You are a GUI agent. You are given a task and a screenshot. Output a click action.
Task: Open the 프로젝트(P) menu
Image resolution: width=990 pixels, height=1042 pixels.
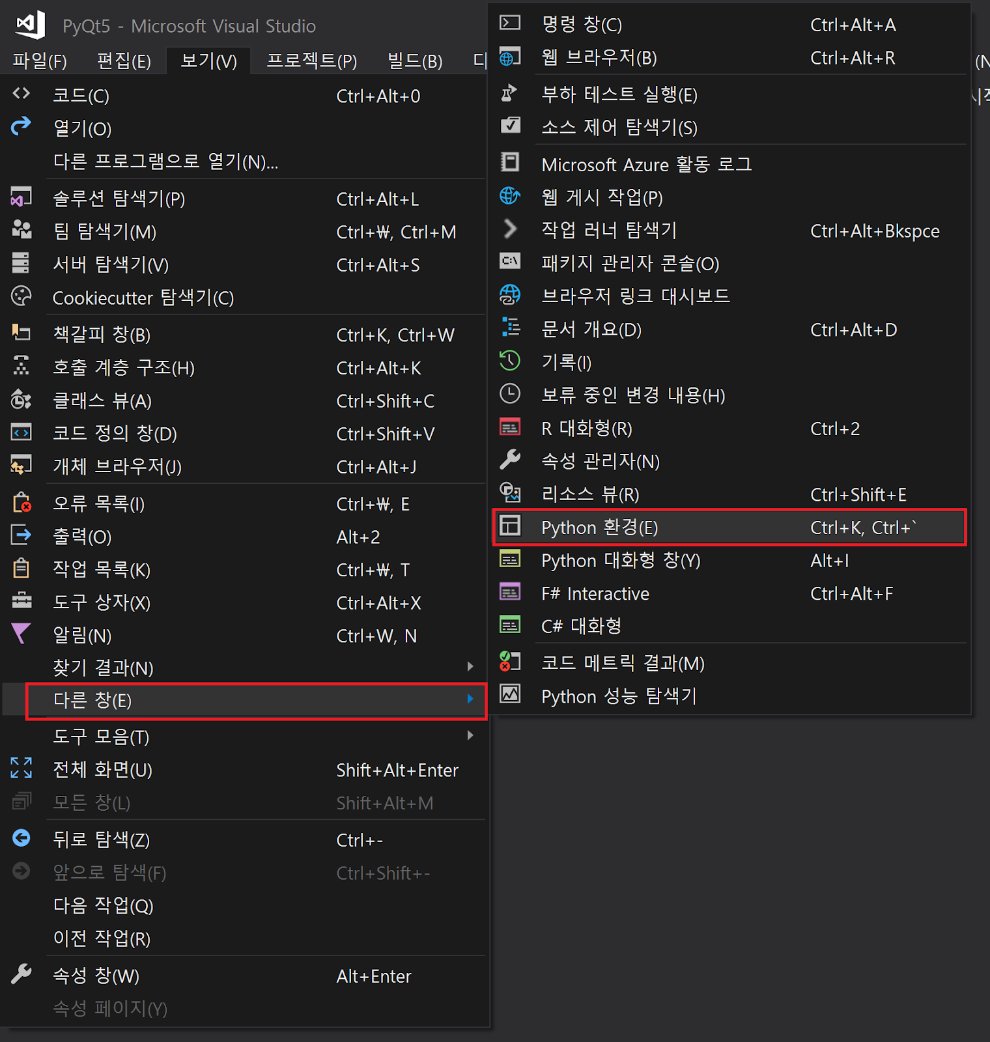[x=312, y=61]
